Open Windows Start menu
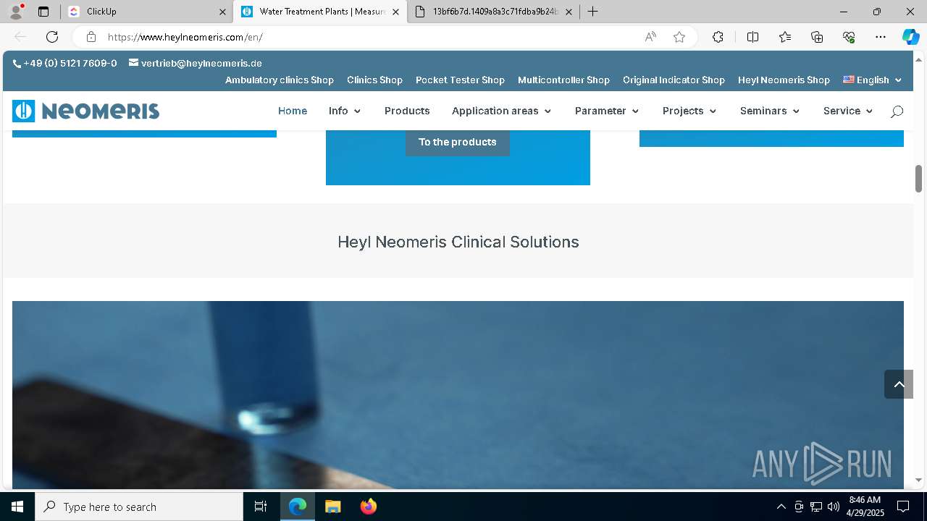This screenshot has height=521, width=927. point(17,507)
